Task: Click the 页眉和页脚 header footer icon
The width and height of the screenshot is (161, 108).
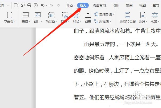Action: [x=127, y=15]
